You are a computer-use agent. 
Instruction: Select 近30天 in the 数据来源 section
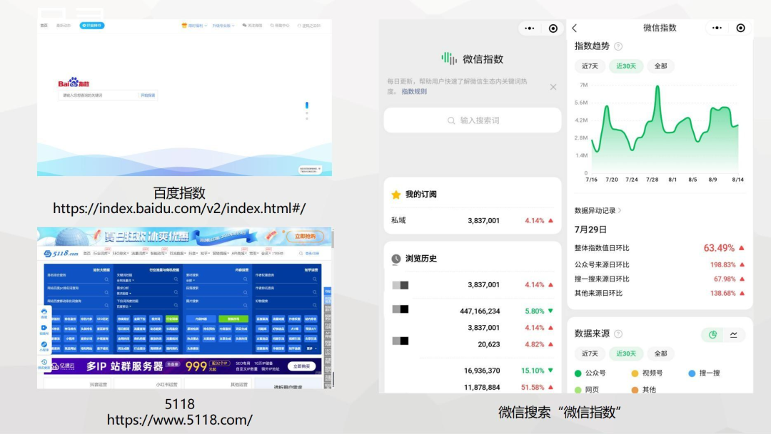[626, 353]
